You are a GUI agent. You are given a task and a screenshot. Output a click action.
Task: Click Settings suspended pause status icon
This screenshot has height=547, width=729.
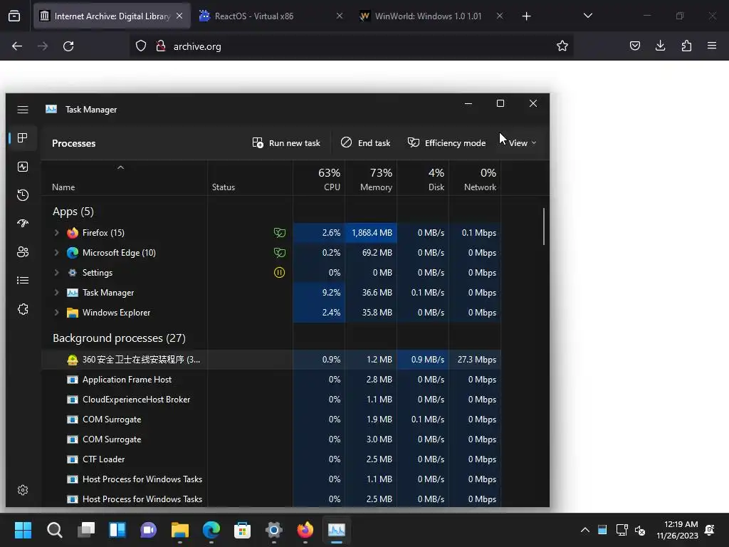[x=279, y=273]
